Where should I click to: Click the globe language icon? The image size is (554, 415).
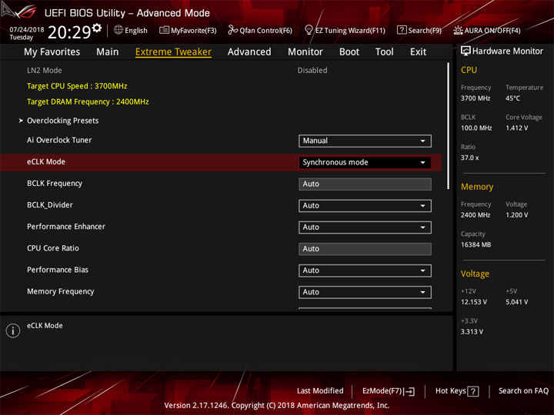pyautogui.click(x=118, y=30)
